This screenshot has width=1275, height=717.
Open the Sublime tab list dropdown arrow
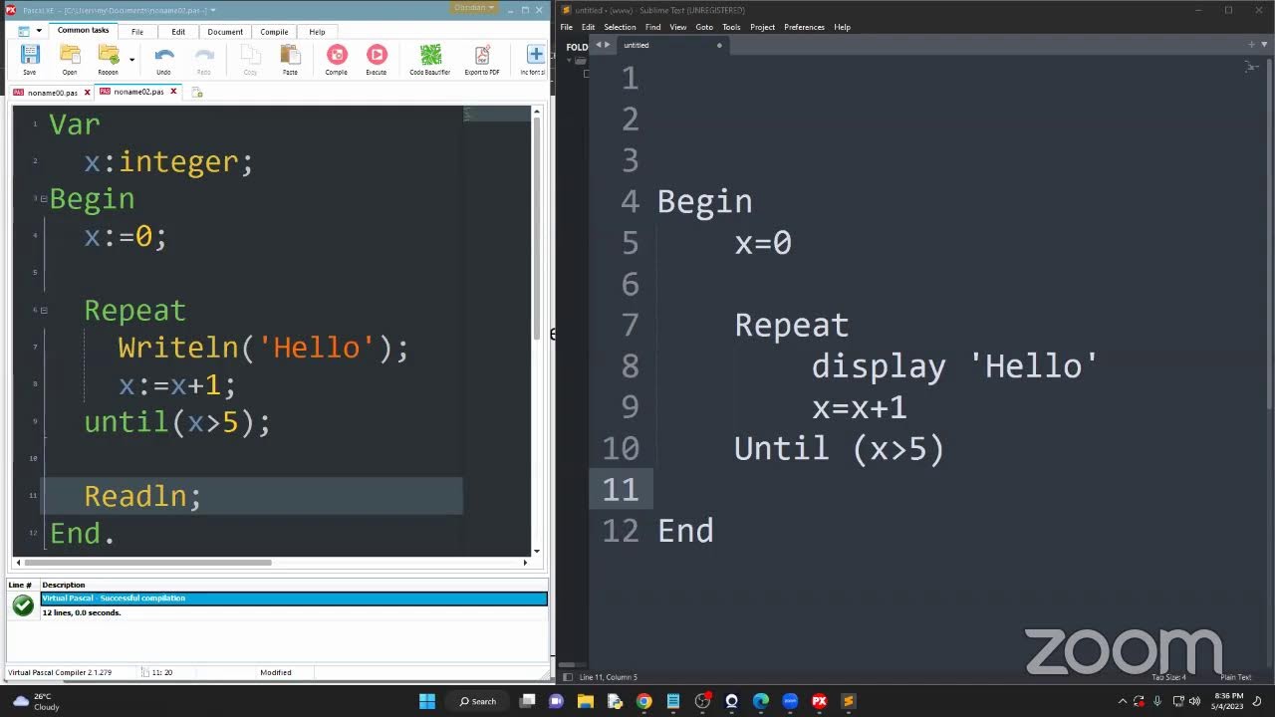[1264, 45]
